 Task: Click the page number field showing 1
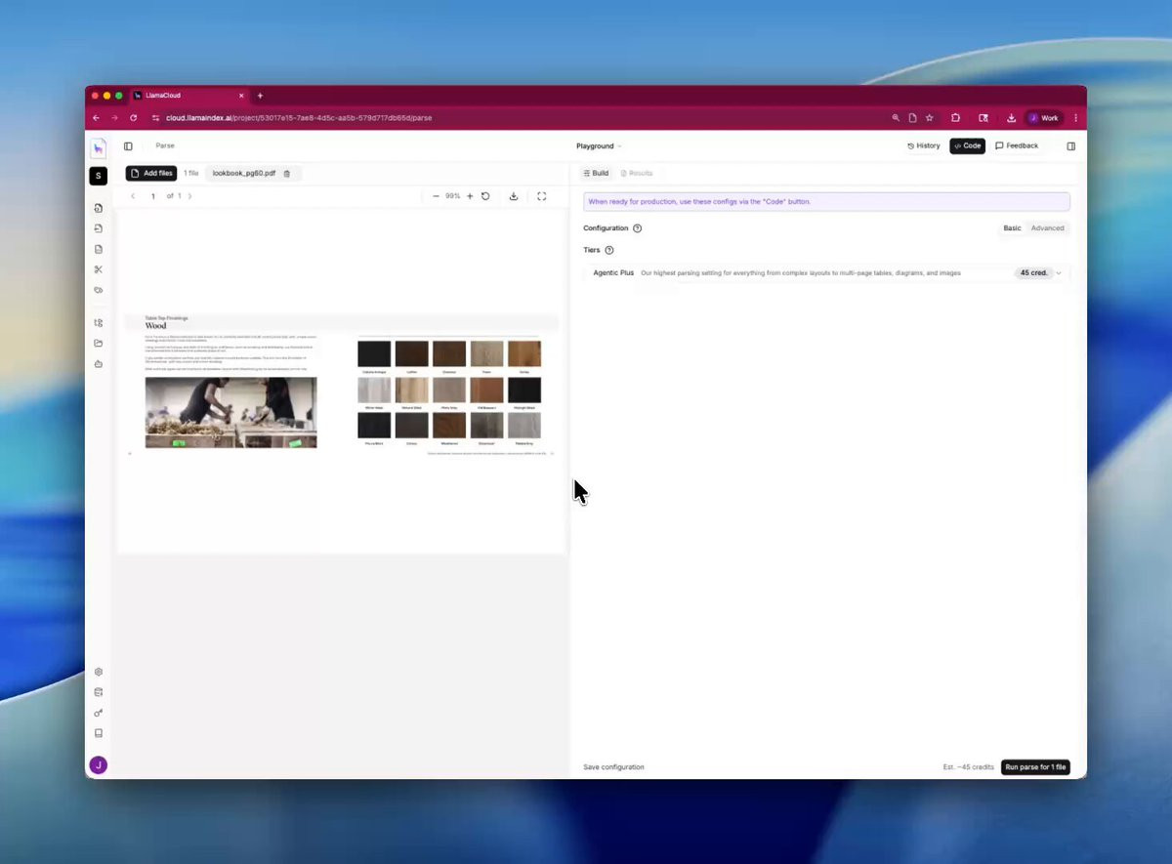[153, 196]
